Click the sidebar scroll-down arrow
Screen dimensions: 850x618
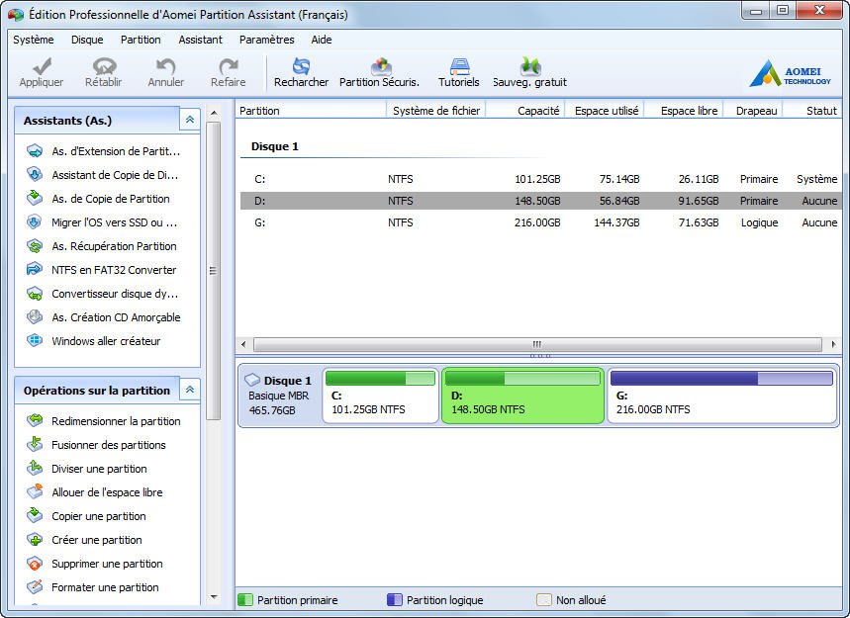pos(214,597)
